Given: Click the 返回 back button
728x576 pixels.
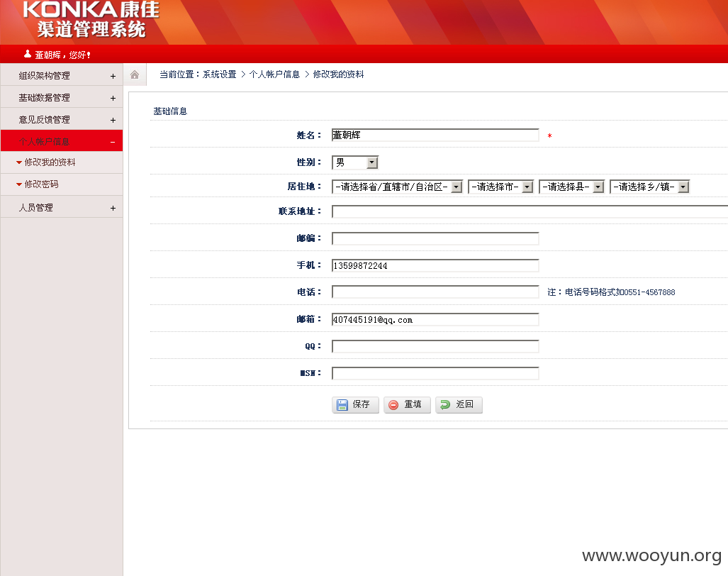Looking at the screenshot, I should coord(459,404).
